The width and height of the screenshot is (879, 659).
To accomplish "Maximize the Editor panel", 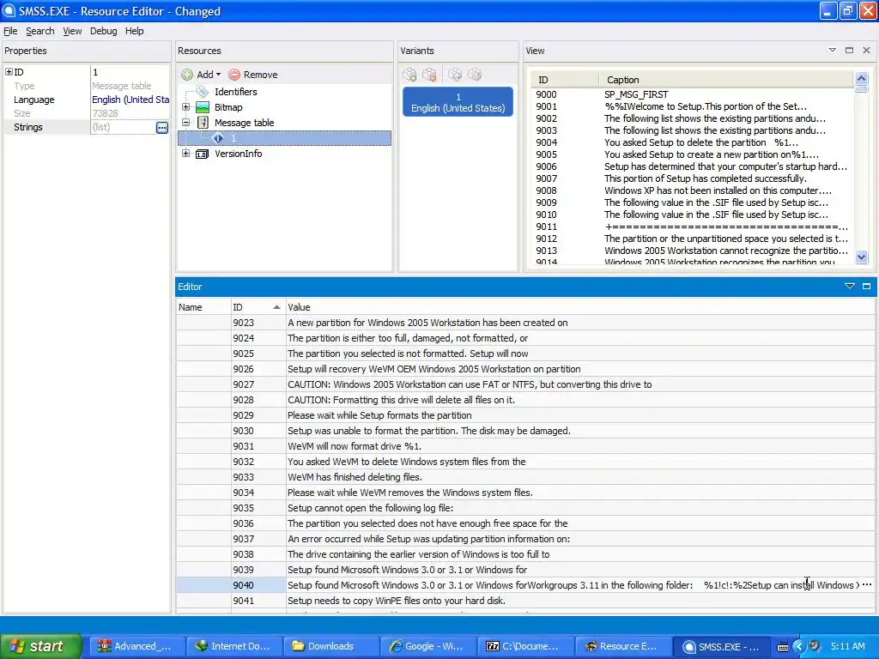I will pos(866,287).
